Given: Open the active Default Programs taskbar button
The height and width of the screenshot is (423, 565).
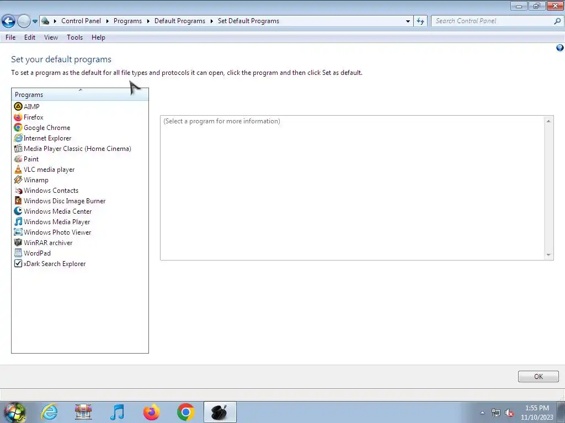Looking at the screenshot, I should (x=220, y=412).
